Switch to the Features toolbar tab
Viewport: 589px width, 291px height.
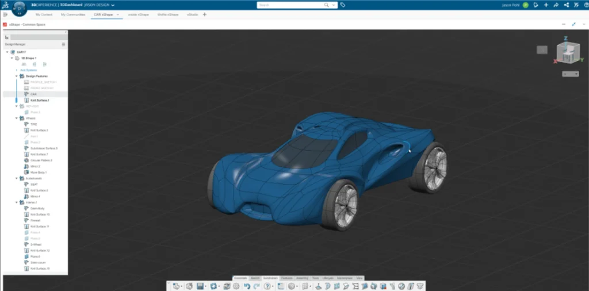pos(286,278)
